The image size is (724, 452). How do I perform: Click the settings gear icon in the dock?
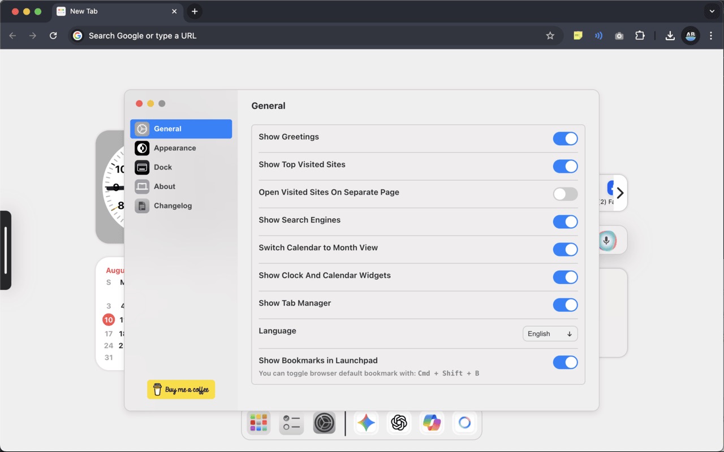click(324, 422)
